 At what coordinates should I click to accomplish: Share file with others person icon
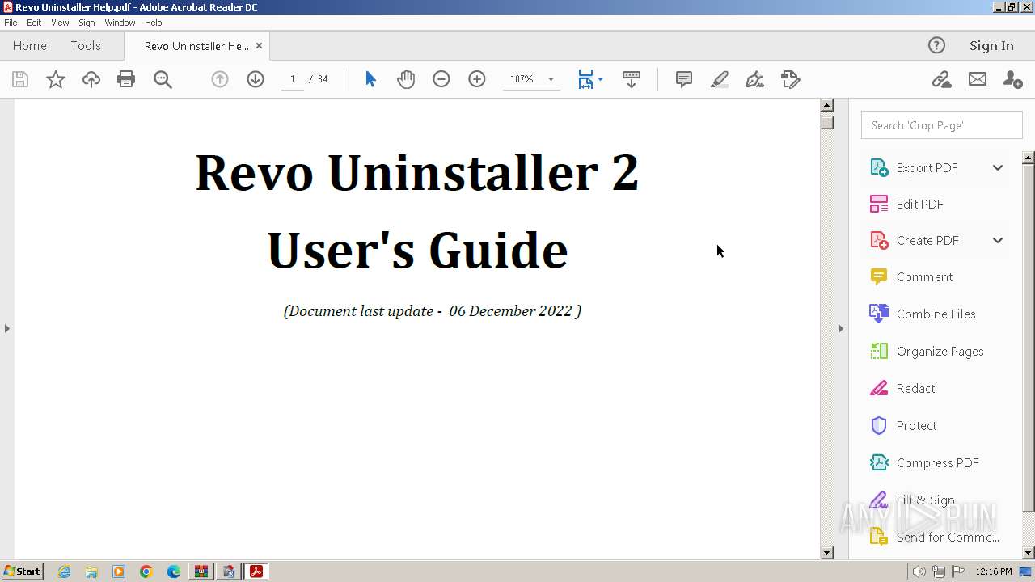[1012, 79]
